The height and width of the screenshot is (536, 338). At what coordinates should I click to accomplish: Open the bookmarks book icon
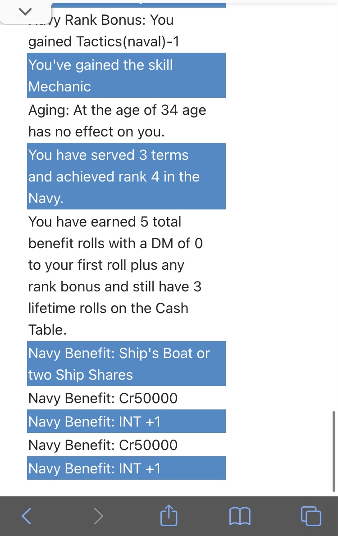tap(240, 516)
